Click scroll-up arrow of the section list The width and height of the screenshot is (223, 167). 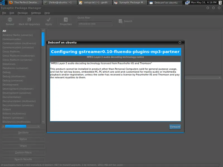43,31
